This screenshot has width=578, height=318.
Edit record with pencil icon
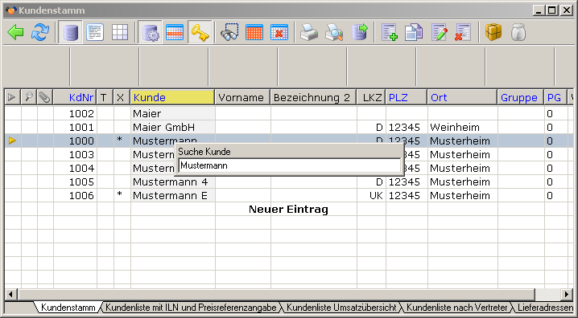pyautogui.click(x=439, y=32)
